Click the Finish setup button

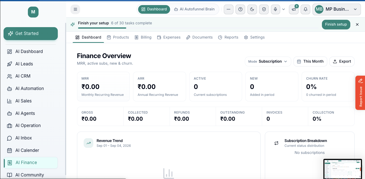(336, 24)
